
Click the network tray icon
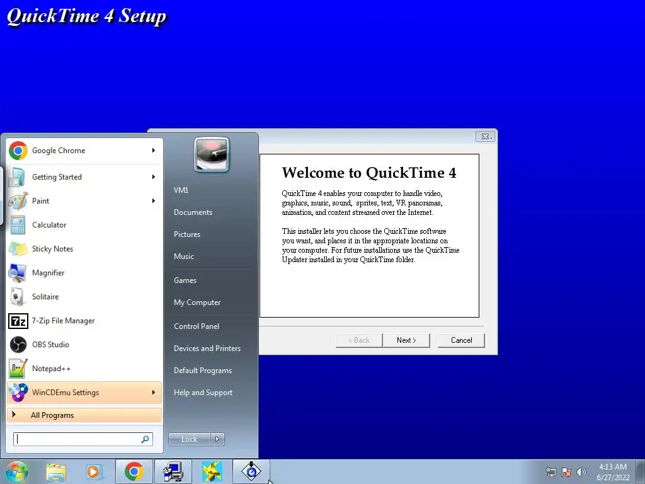[x=551, y=472]
